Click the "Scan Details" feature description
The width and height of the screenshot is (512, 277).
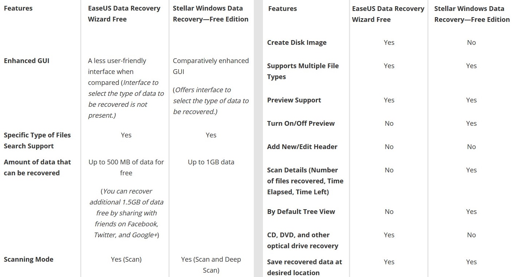tap(305, 181)
